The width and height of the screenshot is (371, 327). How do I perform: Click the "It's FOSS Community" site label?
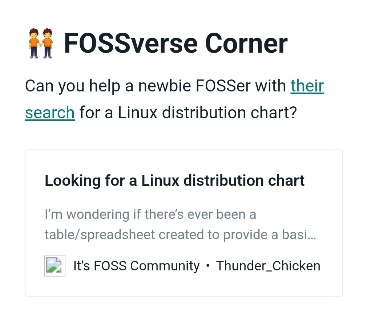click(137, 266)
